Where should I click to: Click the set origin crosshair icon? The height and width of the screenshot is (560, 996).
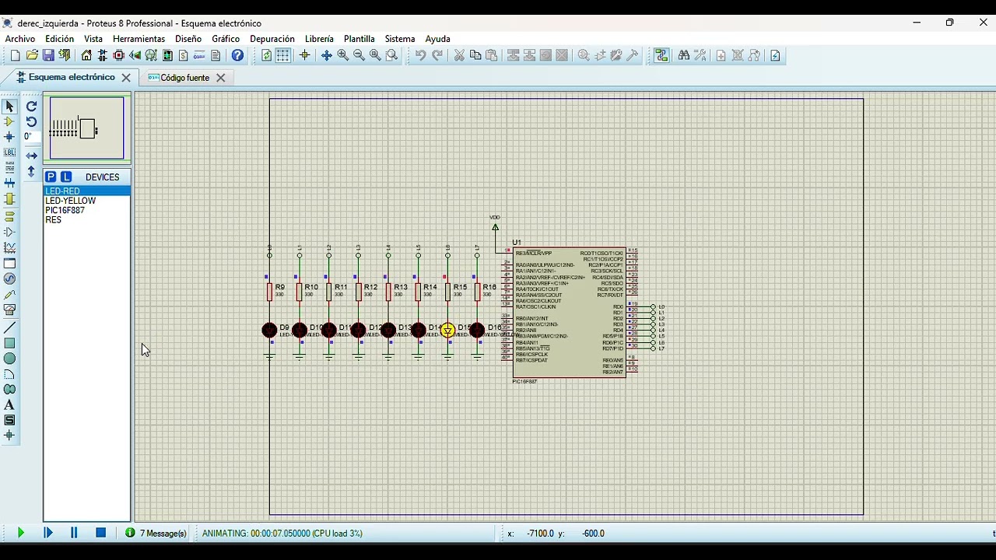304,55
